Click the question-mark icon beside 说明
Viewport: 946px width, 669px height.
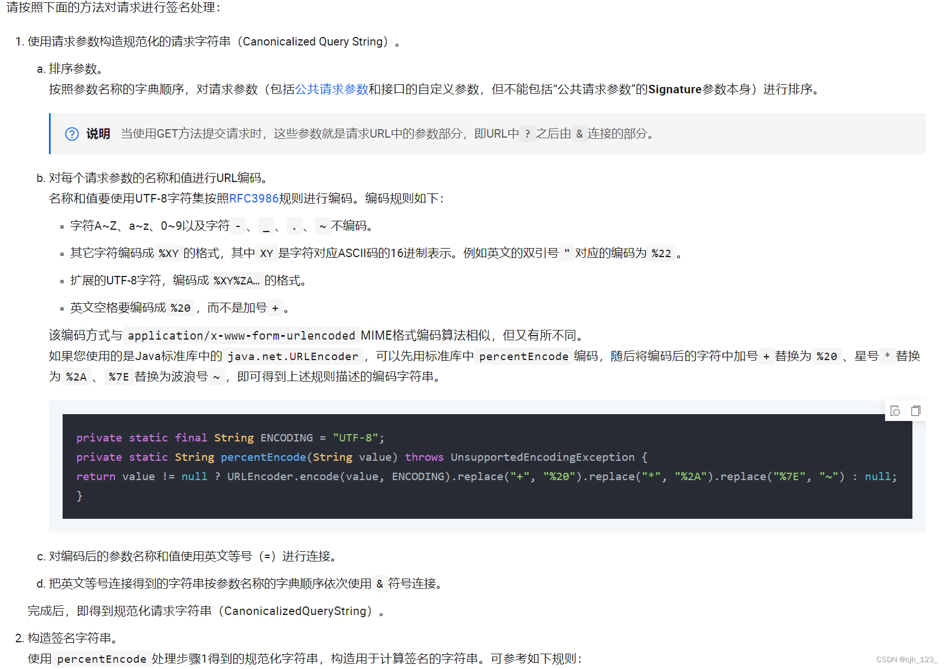[72, 134]
